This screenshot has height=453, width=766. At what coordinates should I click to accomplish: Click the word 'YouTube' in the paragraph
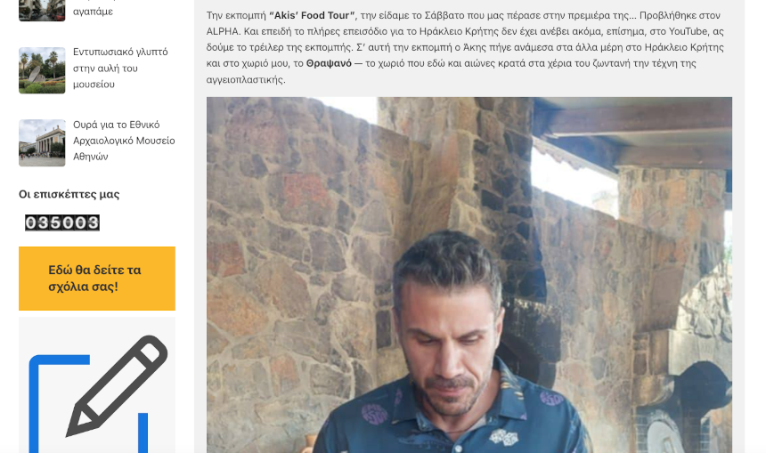click(688, 31)
